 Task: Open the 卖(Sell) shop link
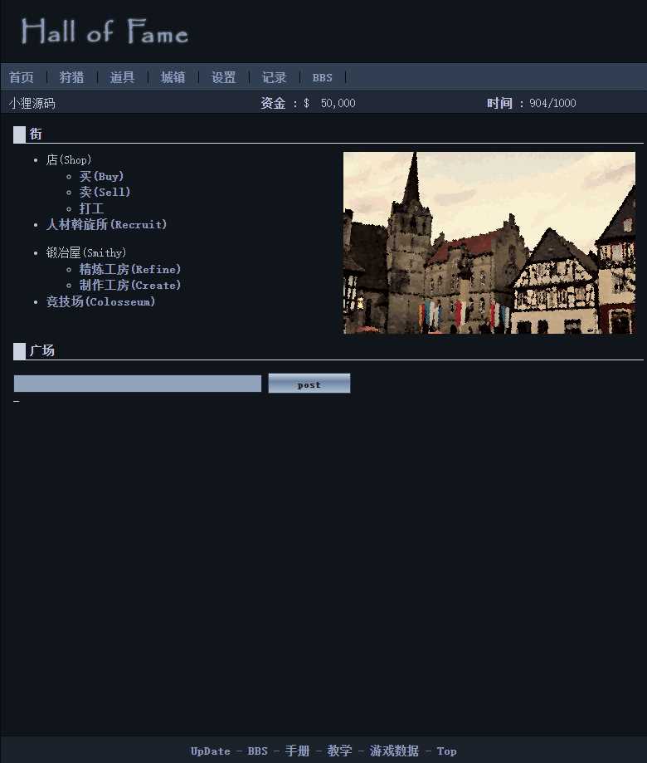[x=105, y=192]
